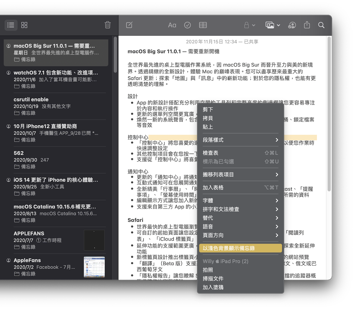Click folder icon under csrutil enable note

(17, 113)
